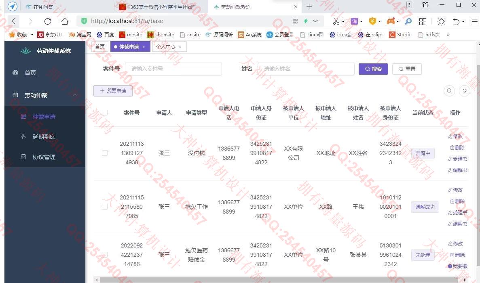
Task: Go to browser home page icon
Action: pyautogui.click(x=65, y=21)
